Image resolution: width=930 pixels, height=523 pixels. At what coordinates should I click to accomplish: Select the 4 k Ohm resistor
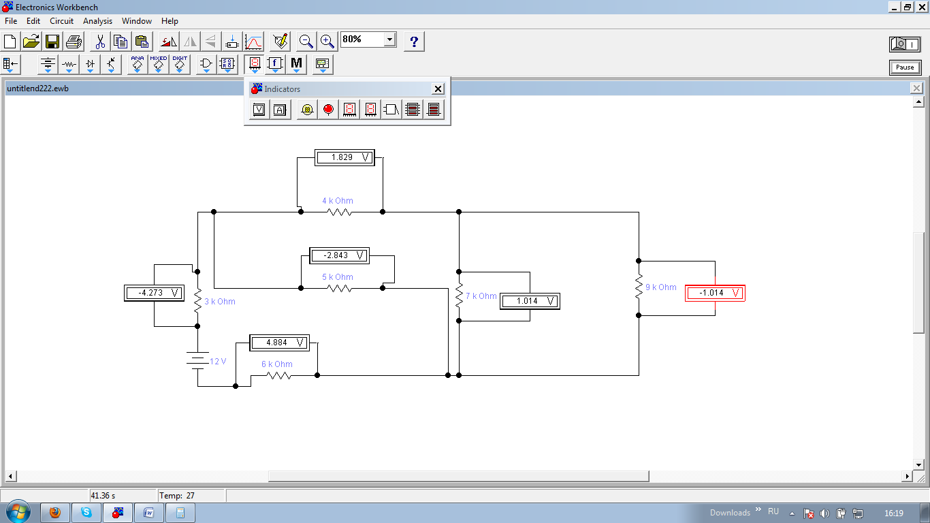point(340,212)
